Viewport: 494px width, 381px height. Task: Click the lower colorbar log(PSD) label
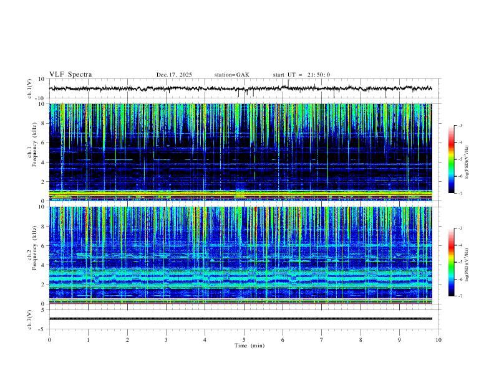467,265
